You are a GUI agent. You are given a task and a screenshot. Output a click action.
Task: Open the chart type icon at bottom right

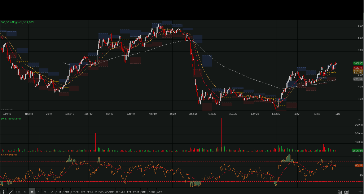(339, 192)
